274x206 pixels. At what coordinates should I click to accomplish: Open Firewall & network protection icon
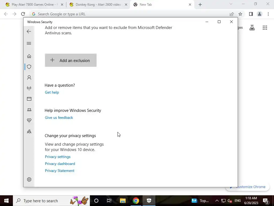tap(29, 88)
